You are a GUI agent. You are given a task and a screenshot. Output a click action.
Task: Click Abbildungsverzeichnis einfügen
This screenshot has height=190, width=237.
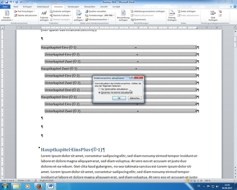pyautogui.click(x=148, y=11)
